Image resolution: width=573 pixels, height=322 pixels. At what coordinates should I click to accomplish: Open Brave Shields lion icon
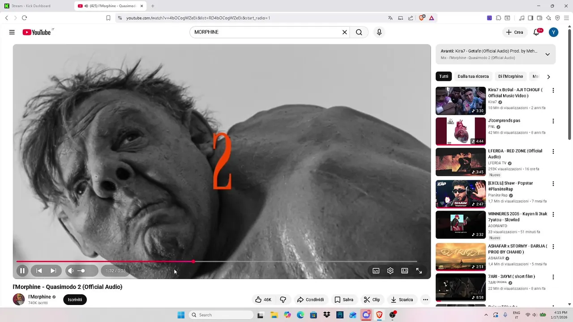(x=422, y=18)
